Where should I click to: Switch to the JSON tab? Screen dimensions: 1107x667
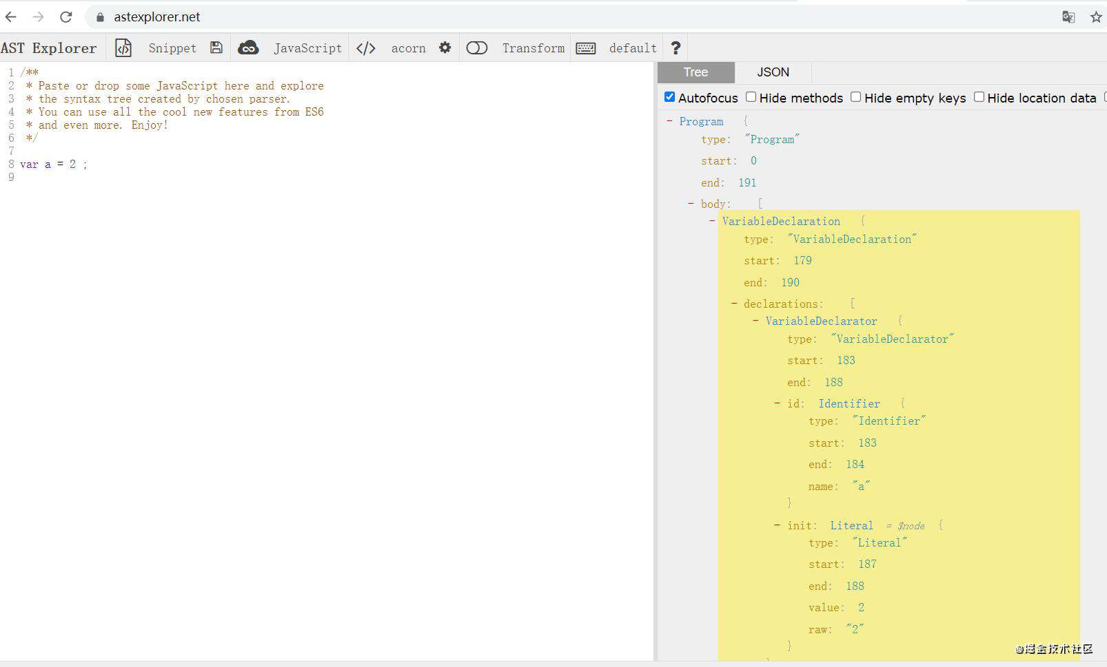[773, 72]
